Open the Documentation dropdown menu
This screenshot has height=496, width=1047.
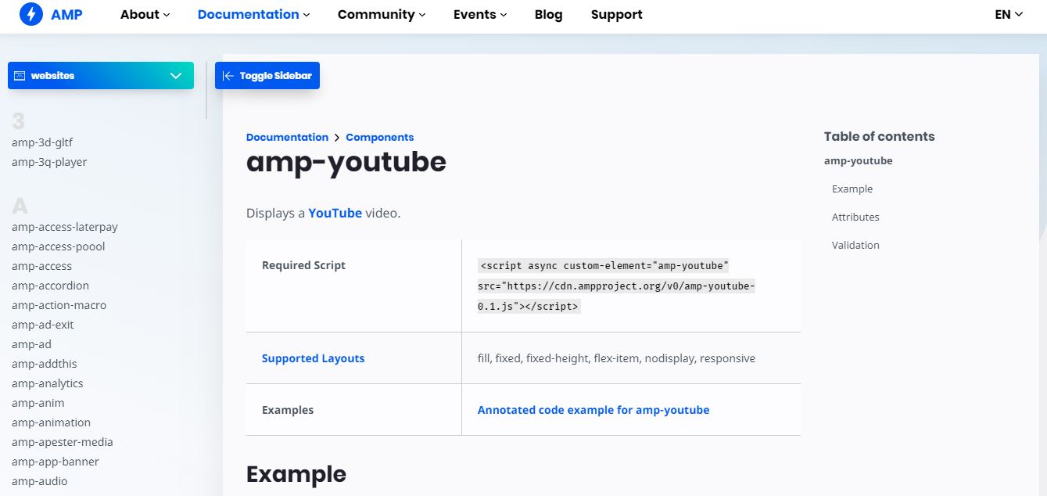(254, 14)
